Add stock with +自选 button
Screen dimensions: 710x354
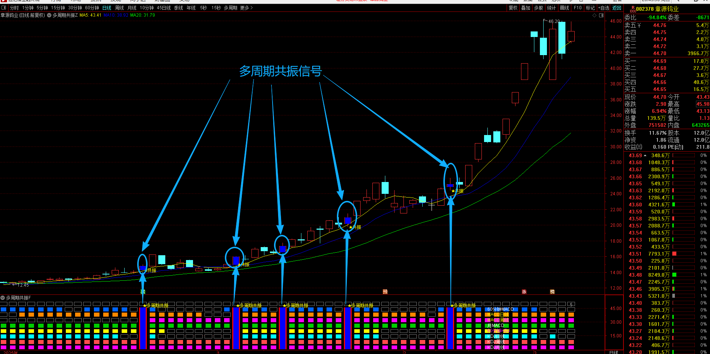(604, 8)
